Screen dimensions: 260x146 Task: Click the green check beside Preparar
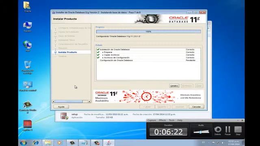[98, 52]
